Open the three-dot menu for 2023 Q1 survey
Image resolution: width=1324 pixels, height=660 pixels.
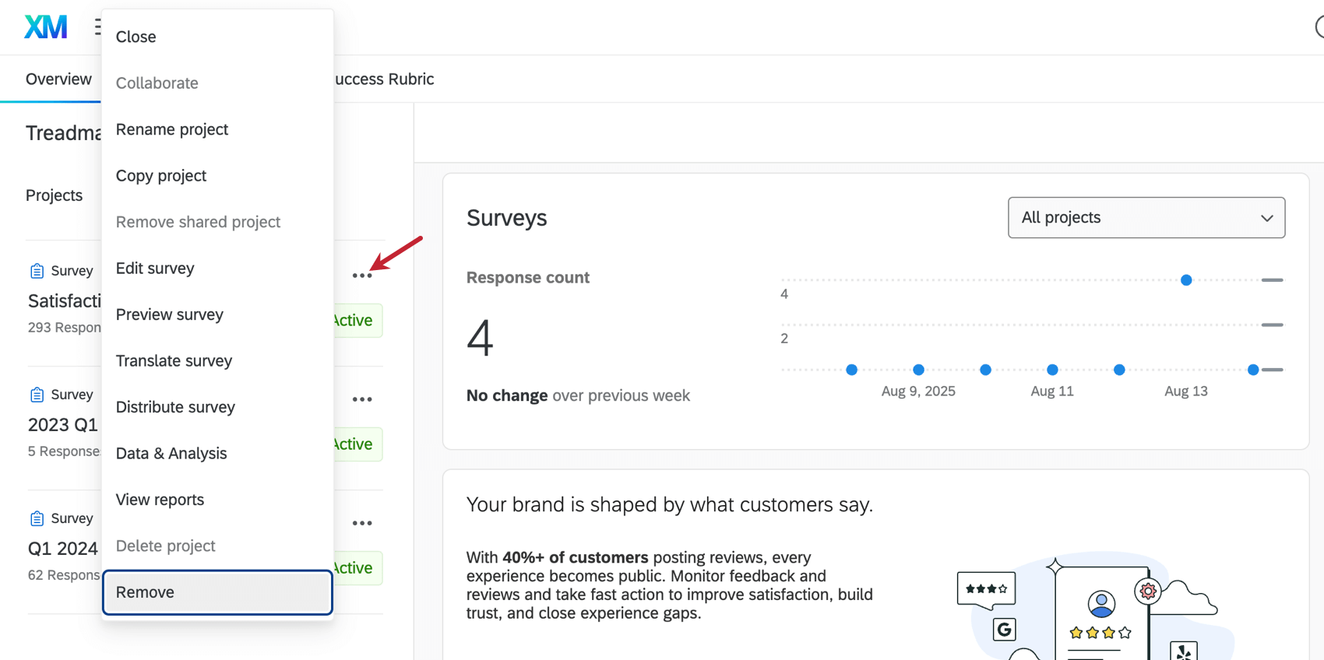[362, 399]
